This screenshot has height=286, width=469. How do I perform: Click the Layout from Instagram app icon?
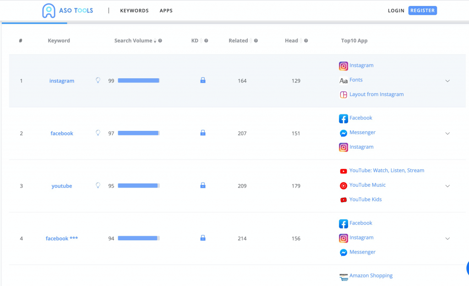[344, 95]
